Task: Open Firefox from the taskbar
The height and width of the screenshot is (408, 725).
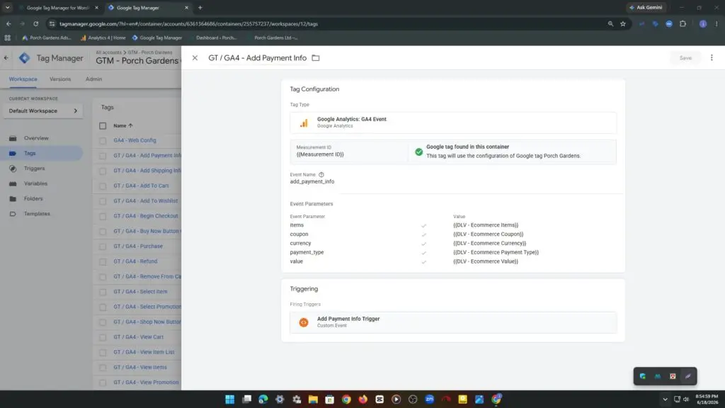Action: coord(363,399)
